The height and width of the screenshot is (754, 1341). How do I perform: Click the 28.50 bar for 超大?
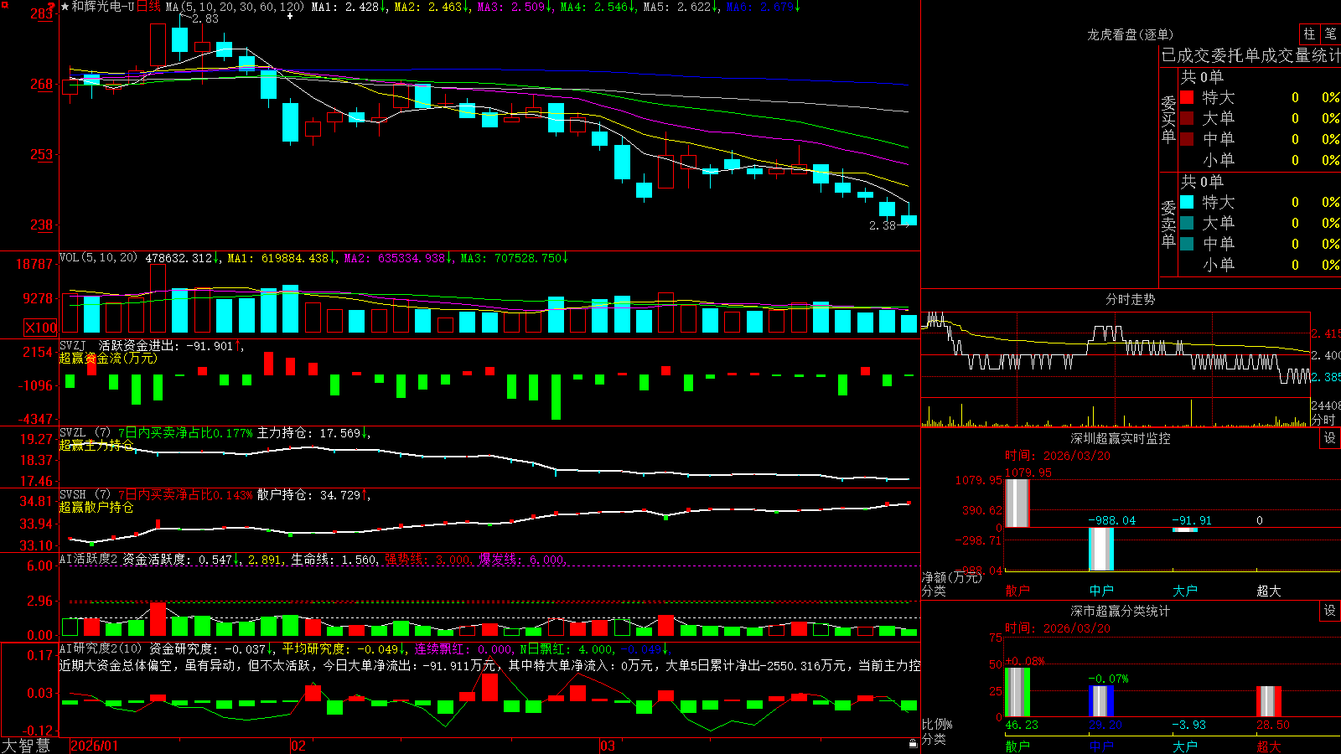coord(1269,701)
